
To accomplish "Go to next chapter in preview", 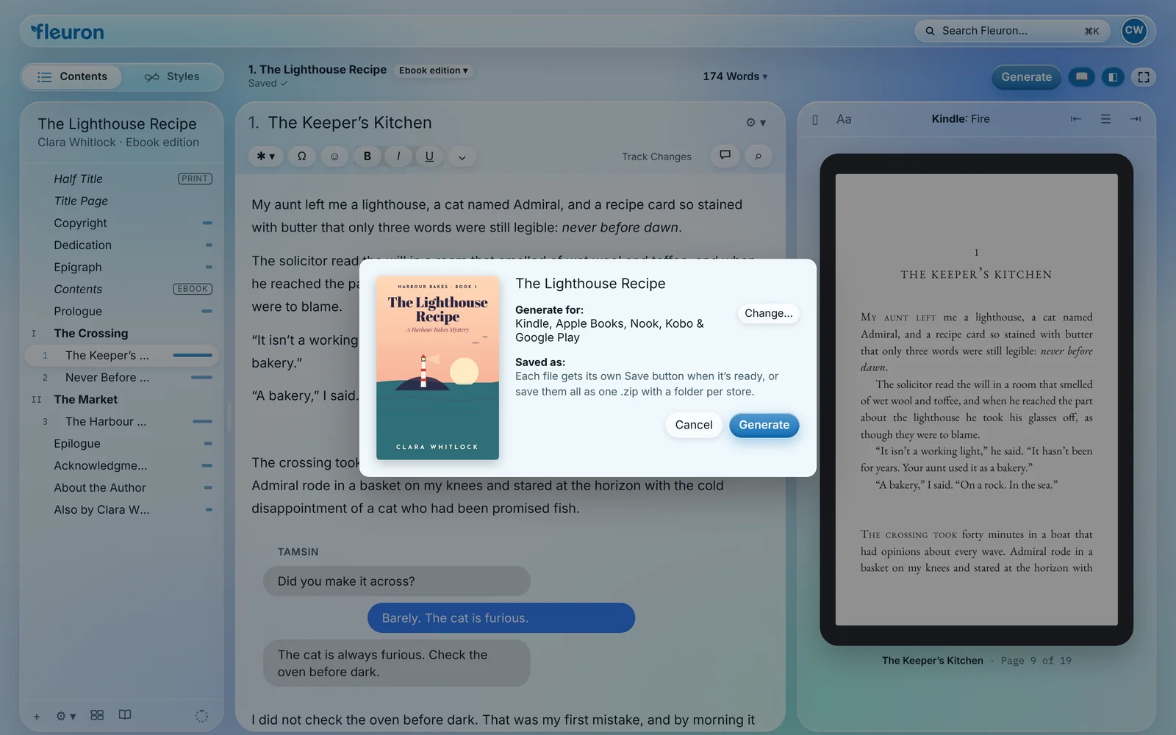I will [1136, 119].
